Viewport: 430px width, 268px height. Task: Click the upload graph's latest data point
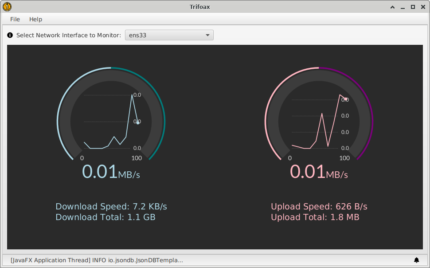[346, 99]
